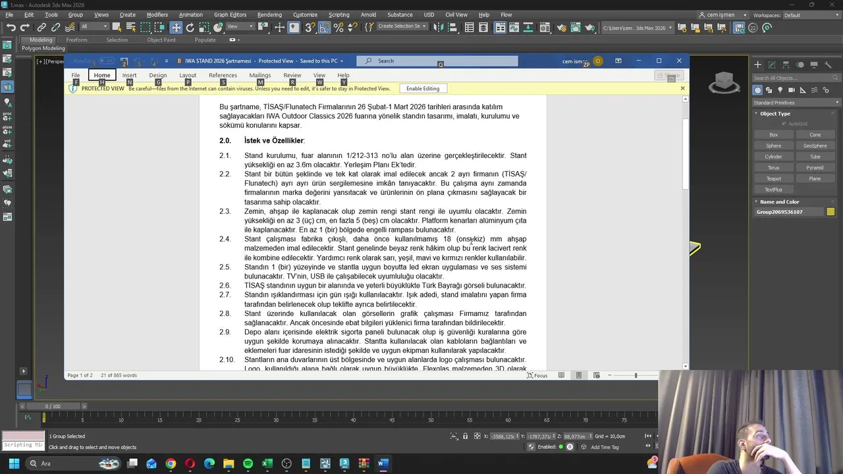
Task: Open the Standard Primitives dropdown
Action: coord(796,103)
